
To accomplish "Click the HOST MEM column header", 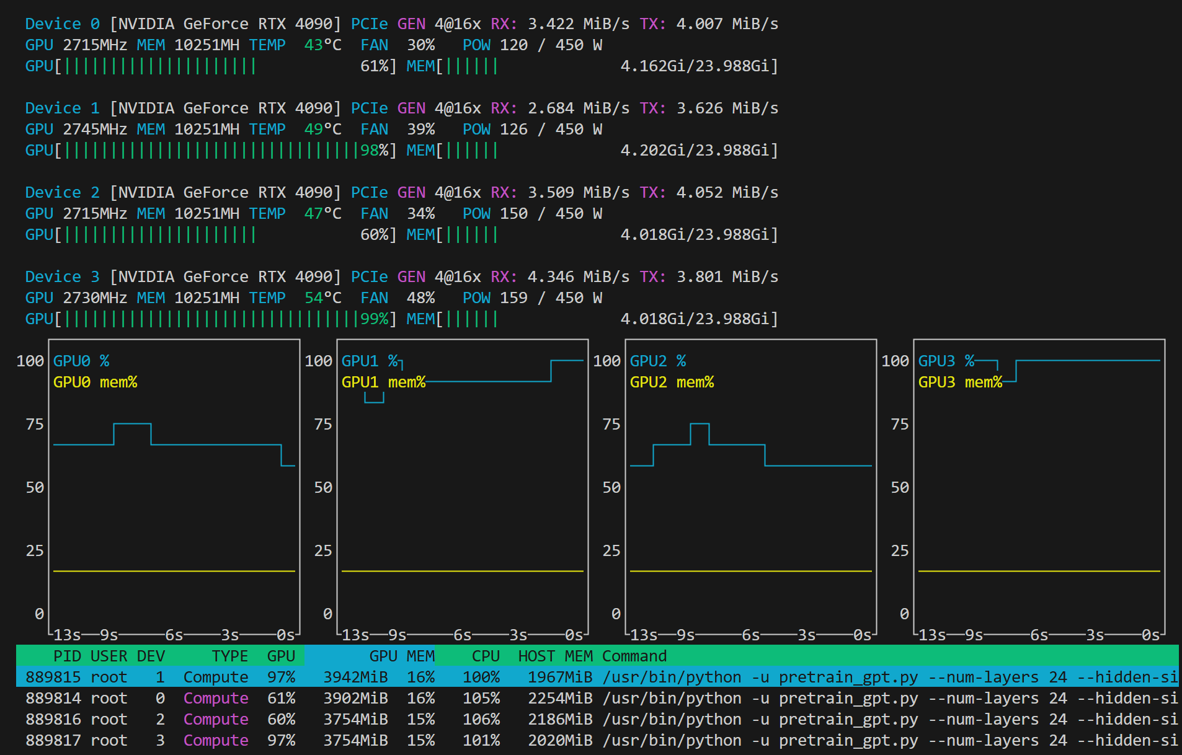I will [555, 656].
